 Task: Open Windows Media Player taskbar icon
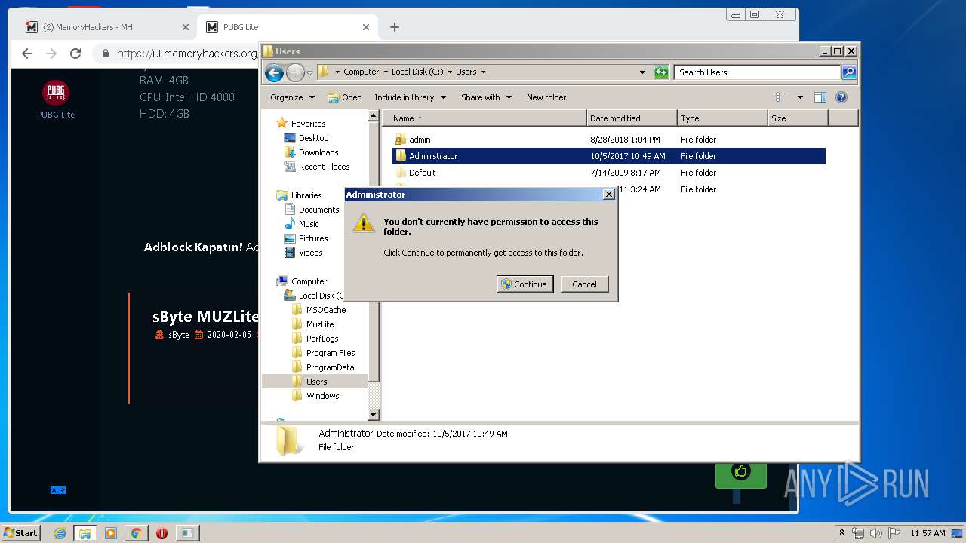pyautogui.click(x=111, y=533)
